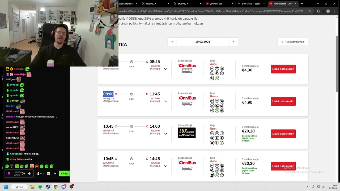Go to the previous travel date
This screenshot has height=191, width=340.
172,42
